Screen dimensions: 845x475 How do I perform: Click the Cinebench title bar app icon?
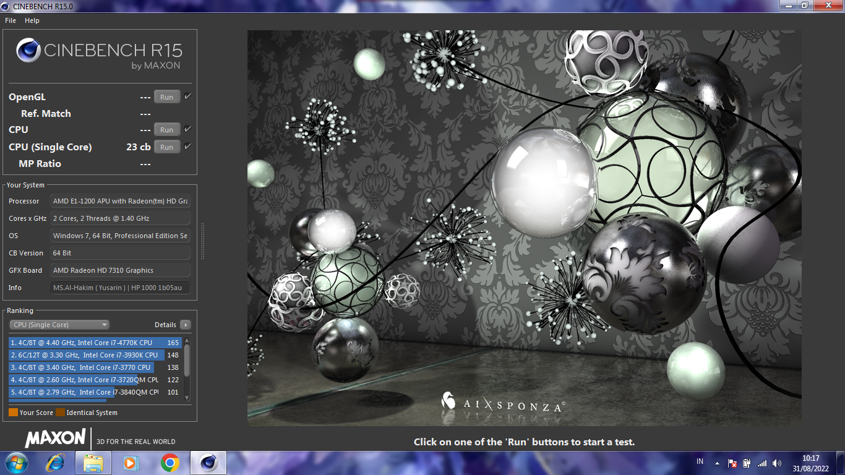6,6
